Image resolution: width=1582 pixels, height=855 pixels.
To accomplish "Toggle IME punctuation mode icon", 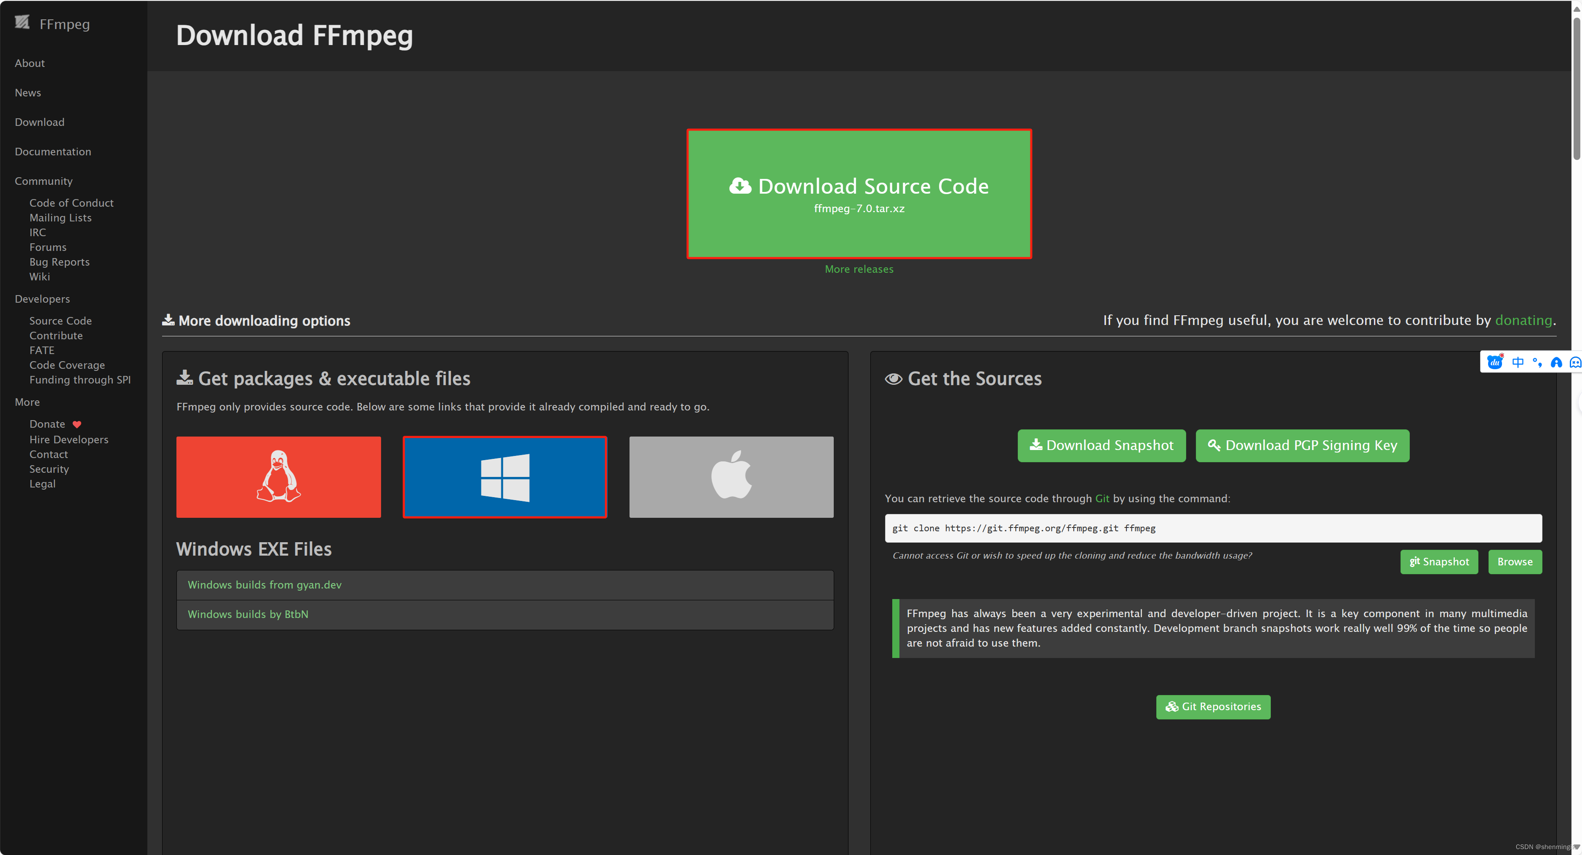I will 1537,362.
